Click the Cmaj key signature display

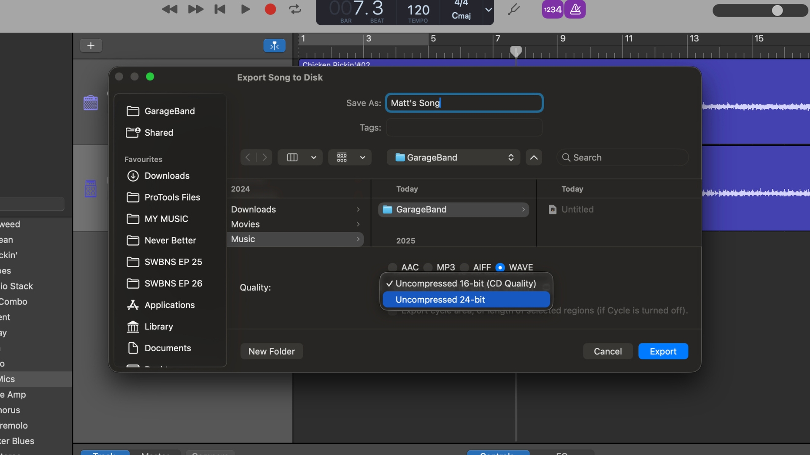tap(461, 16)
